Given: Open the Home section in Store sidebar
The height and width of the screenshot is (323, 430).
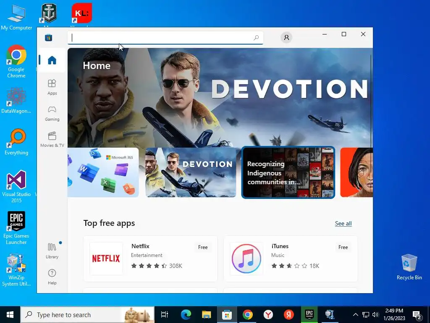Looking at the screenshot, I should [x=52, y=60].
